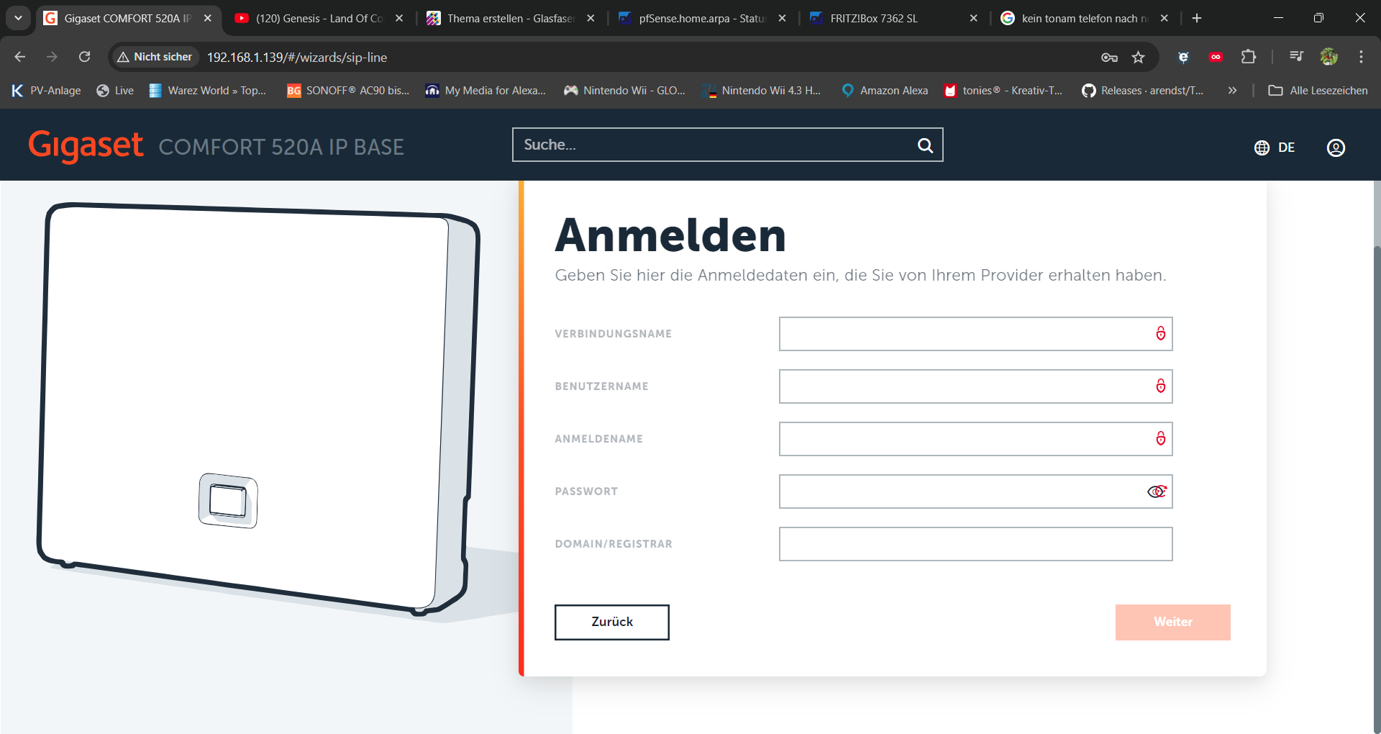The image size is (1381, 734).
Task: Close the Genesis YouTube tab
Action: [x=399, y=18]
